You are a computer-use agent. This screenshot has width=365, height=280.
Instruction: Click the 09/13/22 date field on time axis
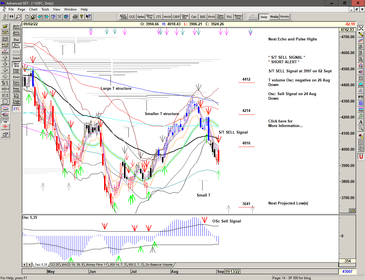232,271
